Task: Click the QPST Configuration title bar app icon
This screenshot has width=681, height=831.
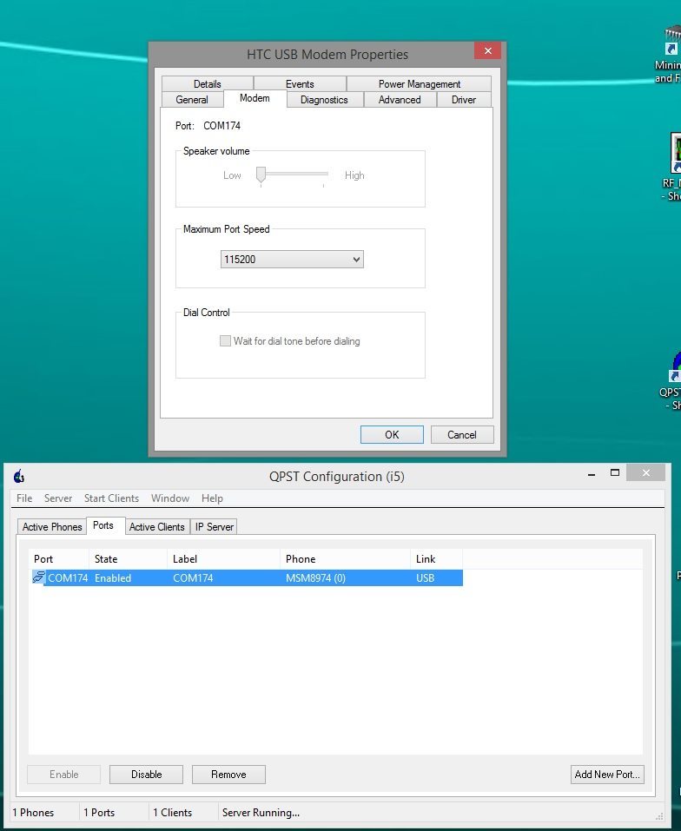Action: click(19, 476)
